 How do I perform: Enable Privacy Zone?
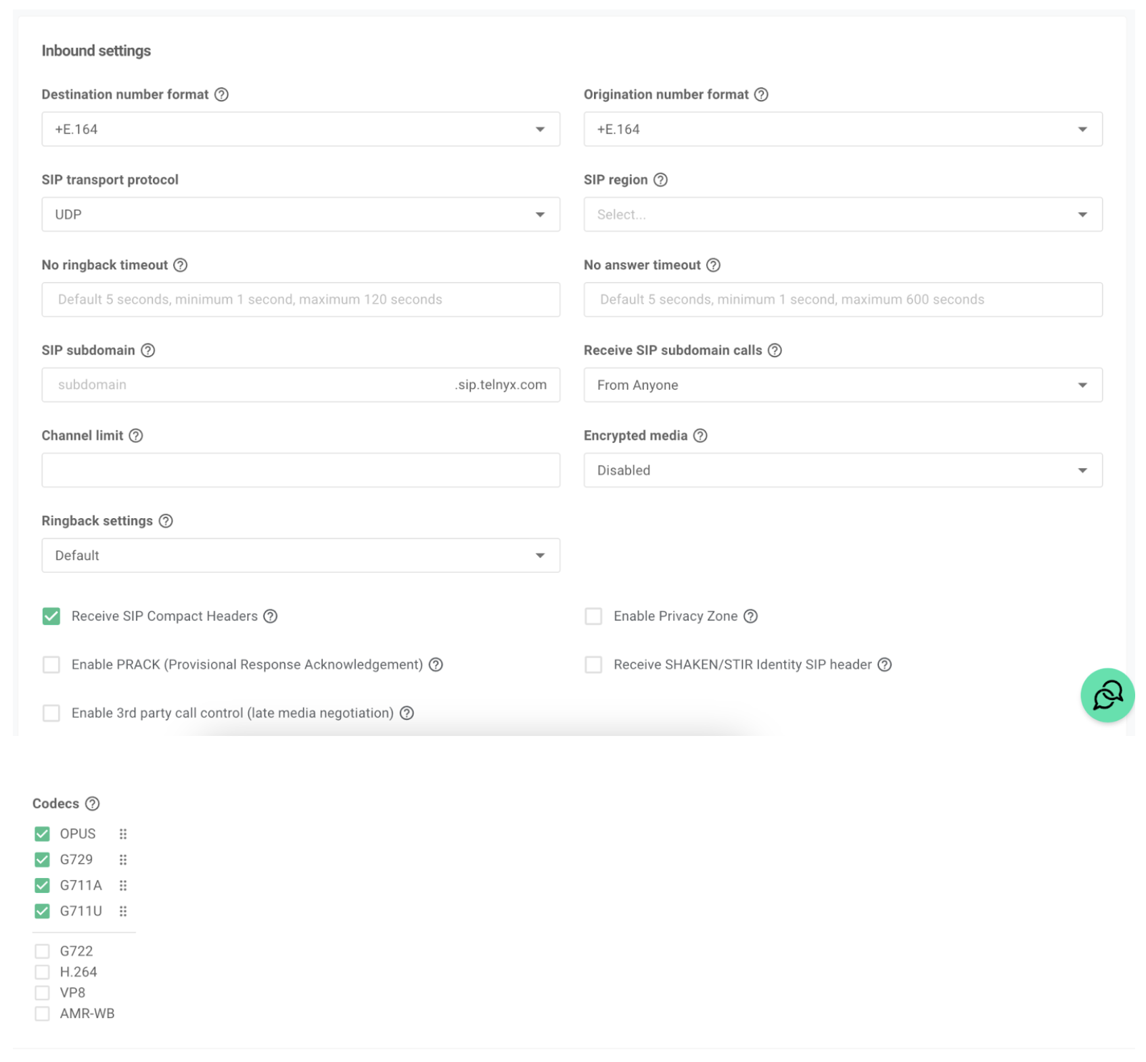click(x=593, y=616)
